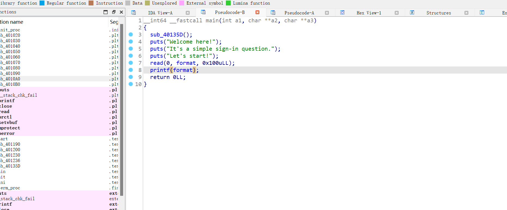
Task: Close the IDA View-A tab
Action: (188, 13)
